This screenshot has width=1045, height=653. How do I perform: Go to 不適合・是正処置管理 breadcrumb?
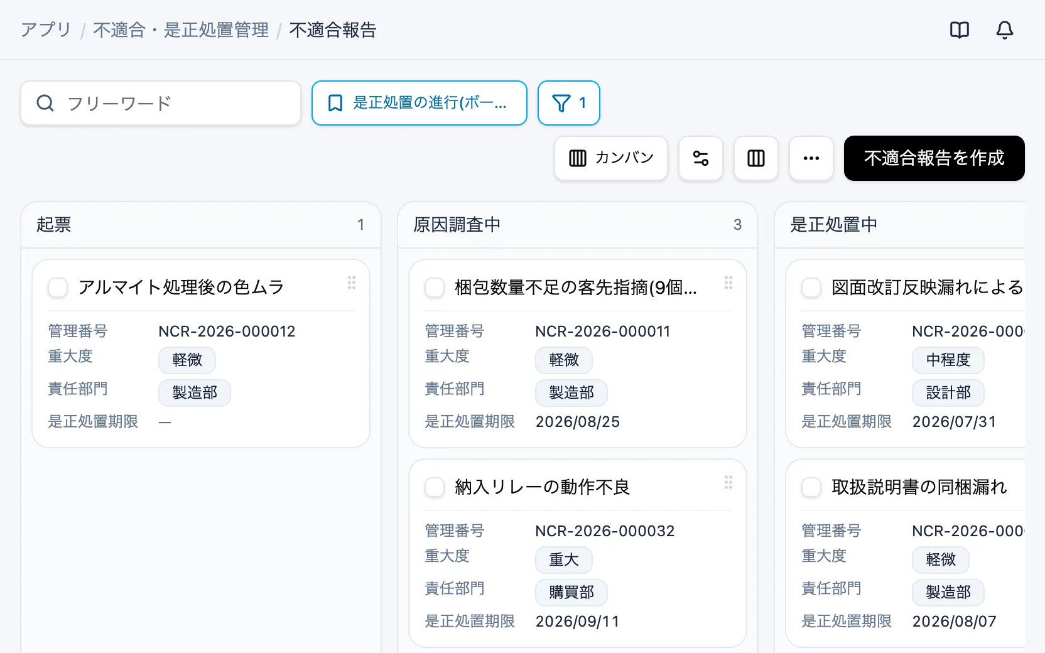(x=181, y=30)
